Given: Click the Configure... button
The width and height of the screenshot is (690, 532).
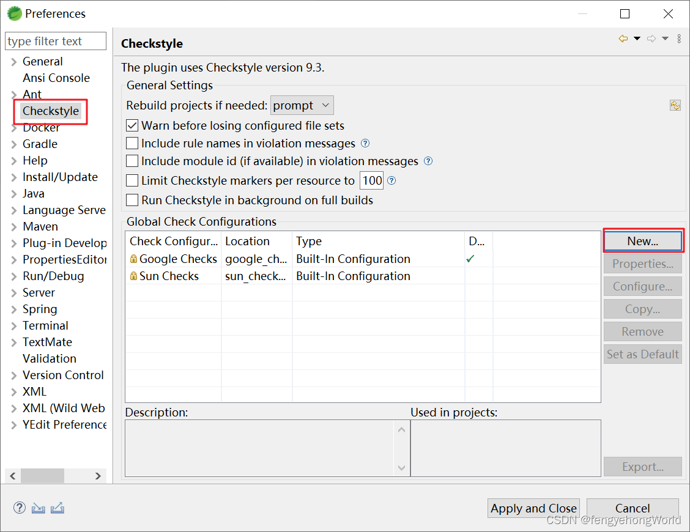Looking at the screenshot, I should click(642, 286).
